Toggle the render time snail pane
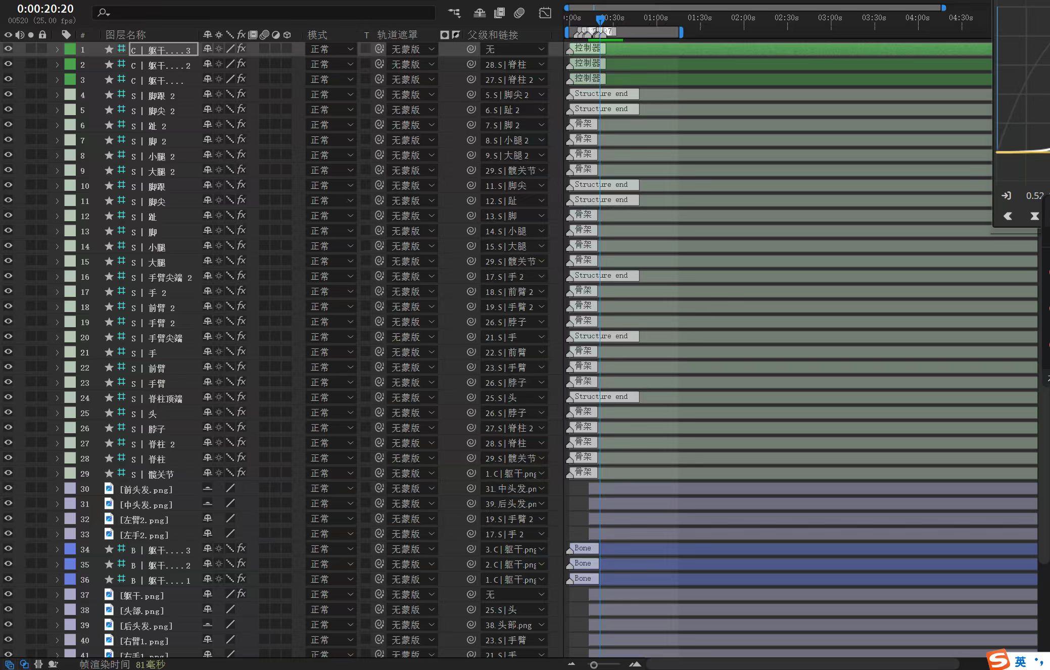This screenshot has height=670, width=1050. [x=53, y=664]
